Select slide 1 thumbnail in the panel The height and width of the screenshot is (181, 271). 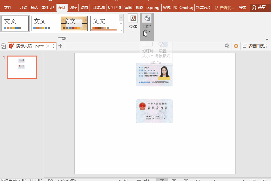click(22, 67)
